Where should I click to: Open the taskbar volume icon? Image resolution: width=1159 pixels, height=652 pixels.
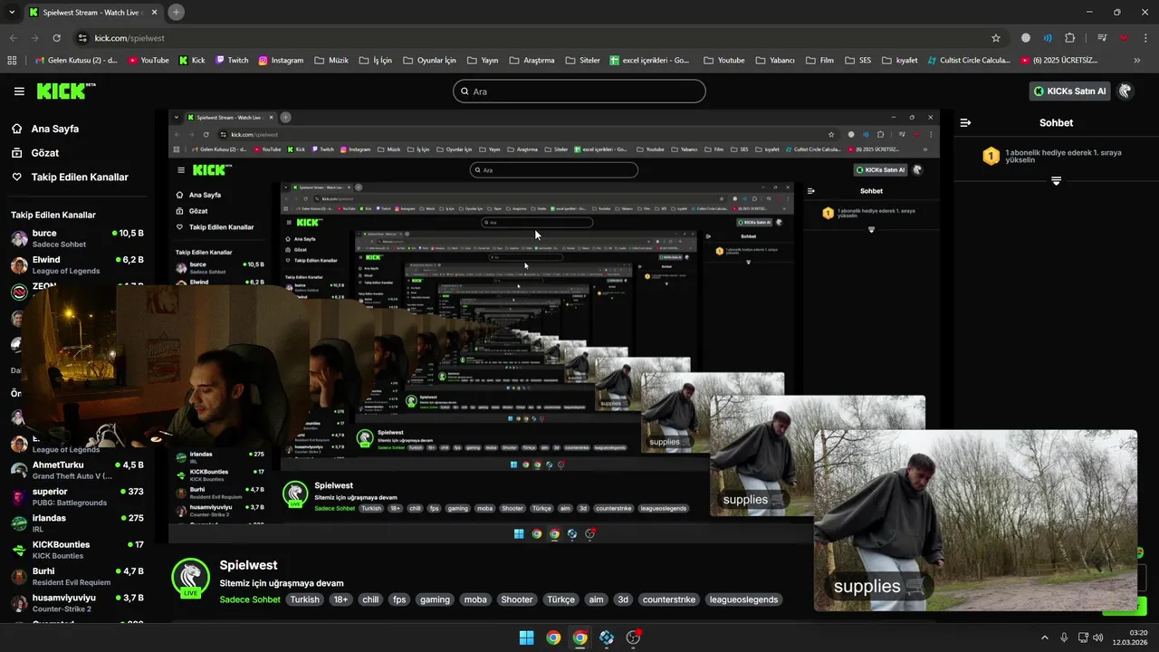(x=1097, y=638)
